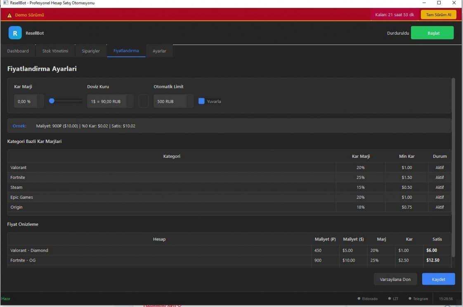
Task: Click the Durum column header
Action: pos(439,156)
